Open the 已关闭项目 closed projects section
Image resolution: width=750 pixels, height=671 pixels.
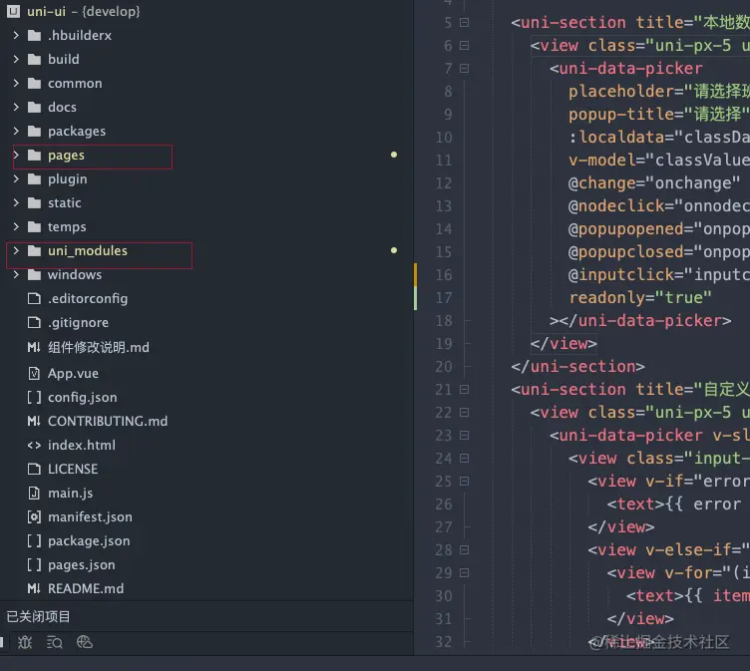tap(38, 616)
